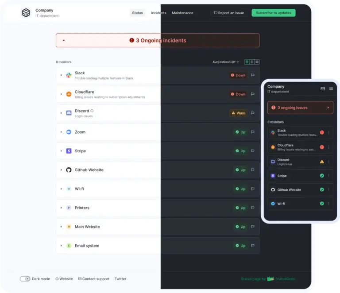Open the hamburger menu in mobile preview
The image size is (340, 293).
coord(331,89)
